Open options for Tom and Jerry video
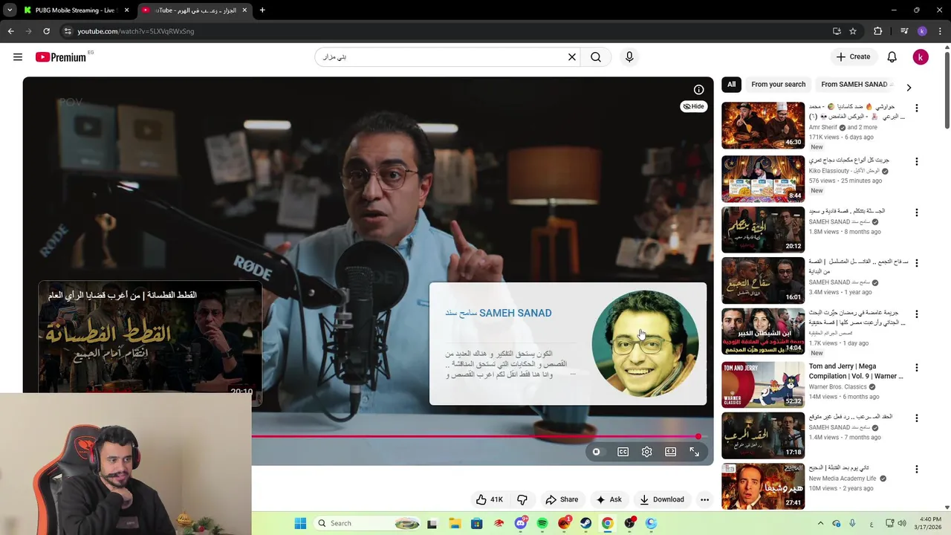 coord(916,368)
